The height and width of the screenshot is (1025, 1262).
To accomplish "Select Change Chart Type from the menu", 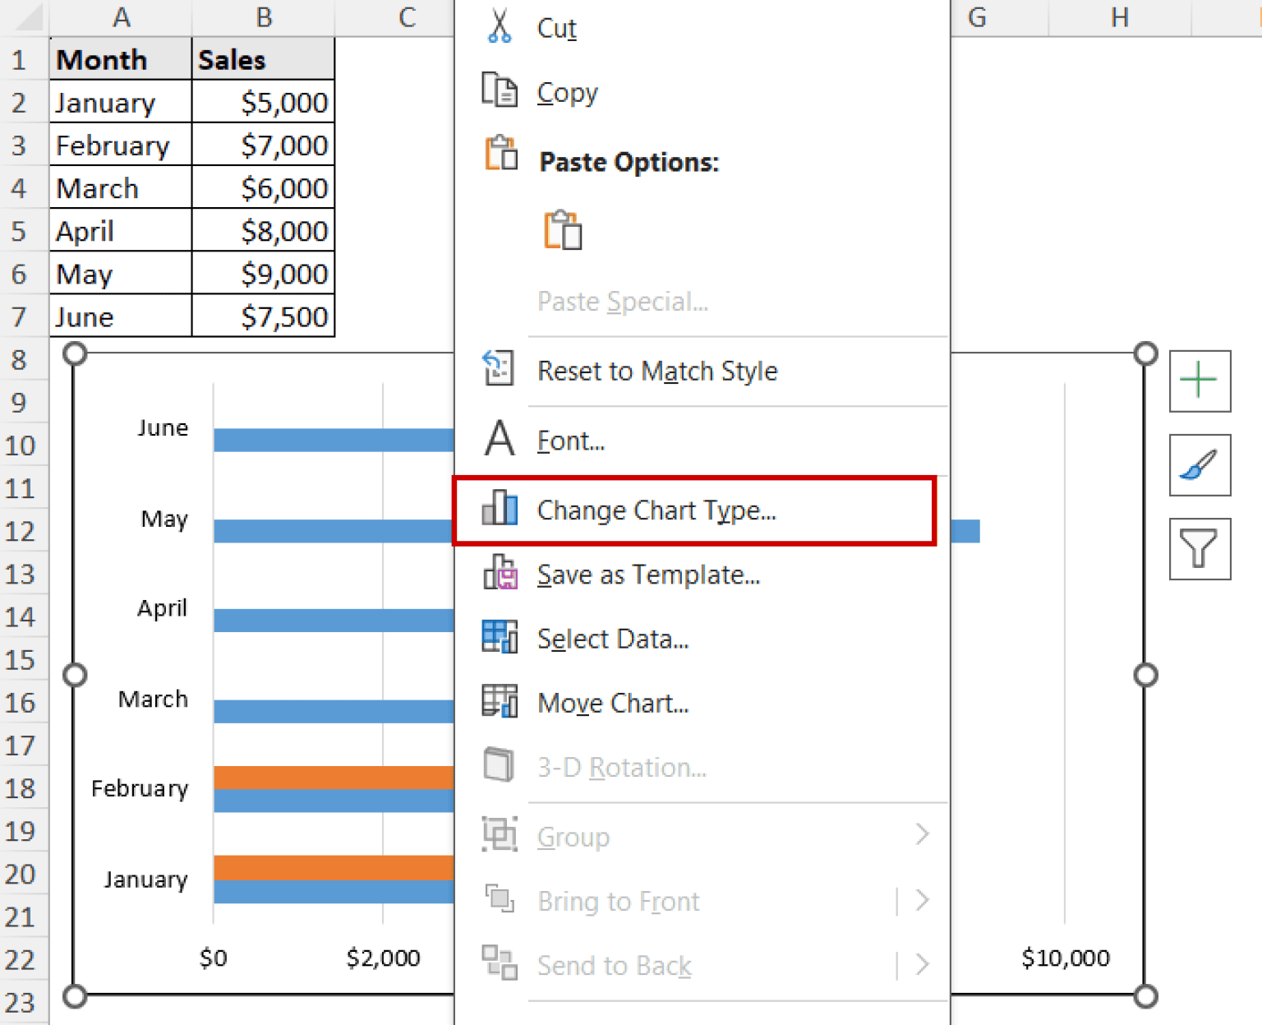I will 657,510.
